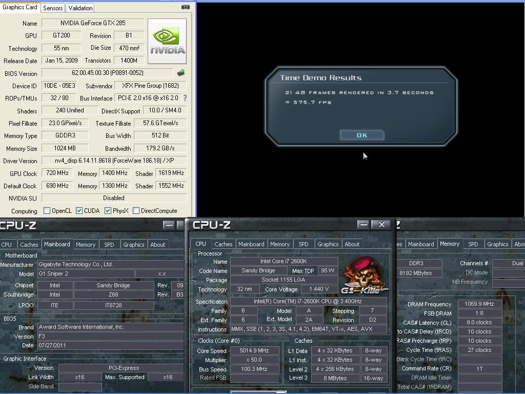525x394 pixels.
Task: Open SPD tab in middle CPU-Z window
Action: pyautogui.click(x=304, y=244)
